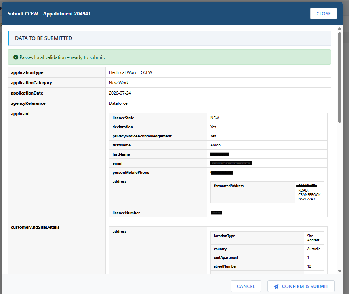Click the lastName label
349x302 pixels.
tap(121, 154)
